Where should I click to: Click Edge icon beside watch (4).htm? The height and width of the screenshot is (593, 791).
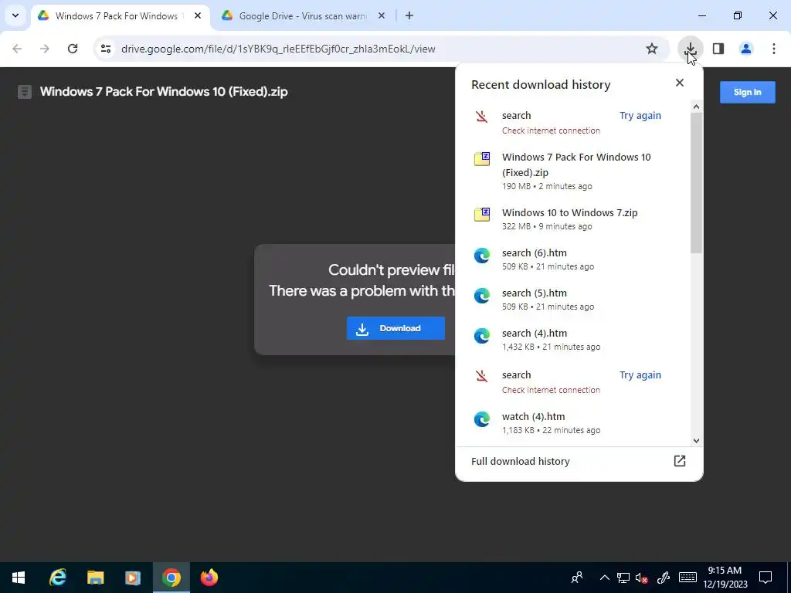[x=482, y=419]
